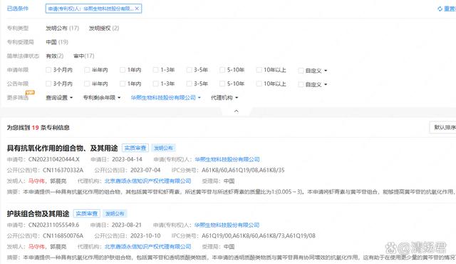Click publication number CN116850076A
Image resolution: width=456 pixels, height=264 pixels.
pyautogui.click(x=63, y=235)
